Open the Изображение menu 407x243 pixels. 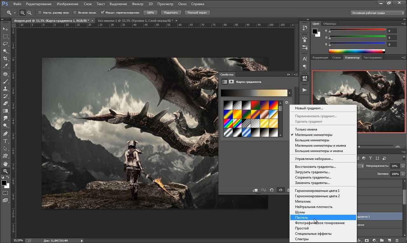point(67,4)
